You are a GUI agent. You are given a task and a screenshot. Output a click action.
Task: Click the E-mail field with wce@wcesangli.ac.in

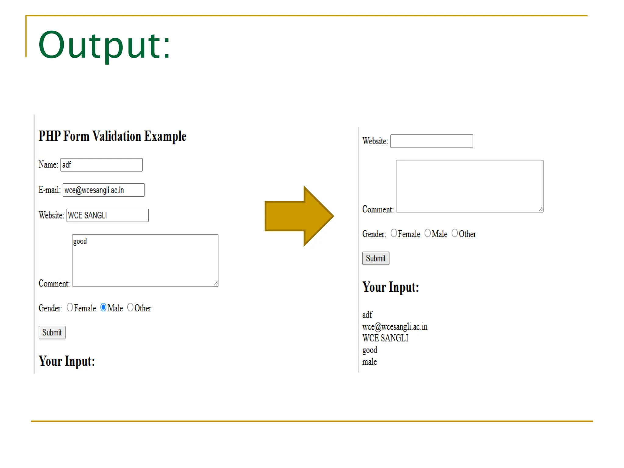point(104,190)
